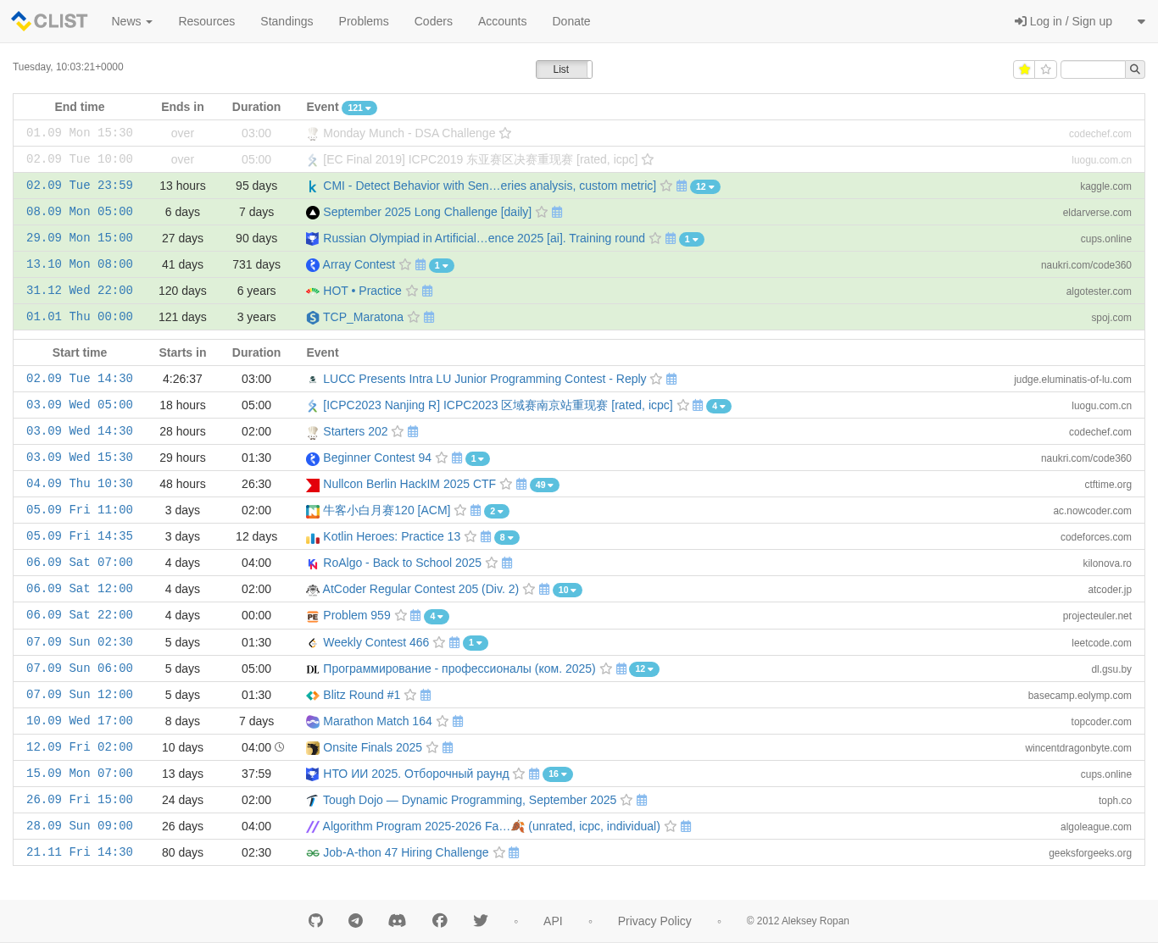Open the News dropdown menu
This screenshot has width=1158, height=943.
[131, 21]
